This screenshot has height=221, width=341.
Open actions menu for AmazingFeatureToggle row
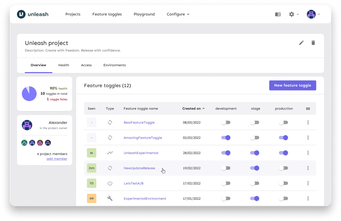click(308, 138)
